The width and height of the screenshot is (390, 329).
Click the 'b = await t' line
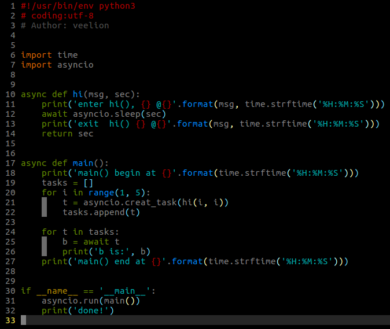coord(91,242)
